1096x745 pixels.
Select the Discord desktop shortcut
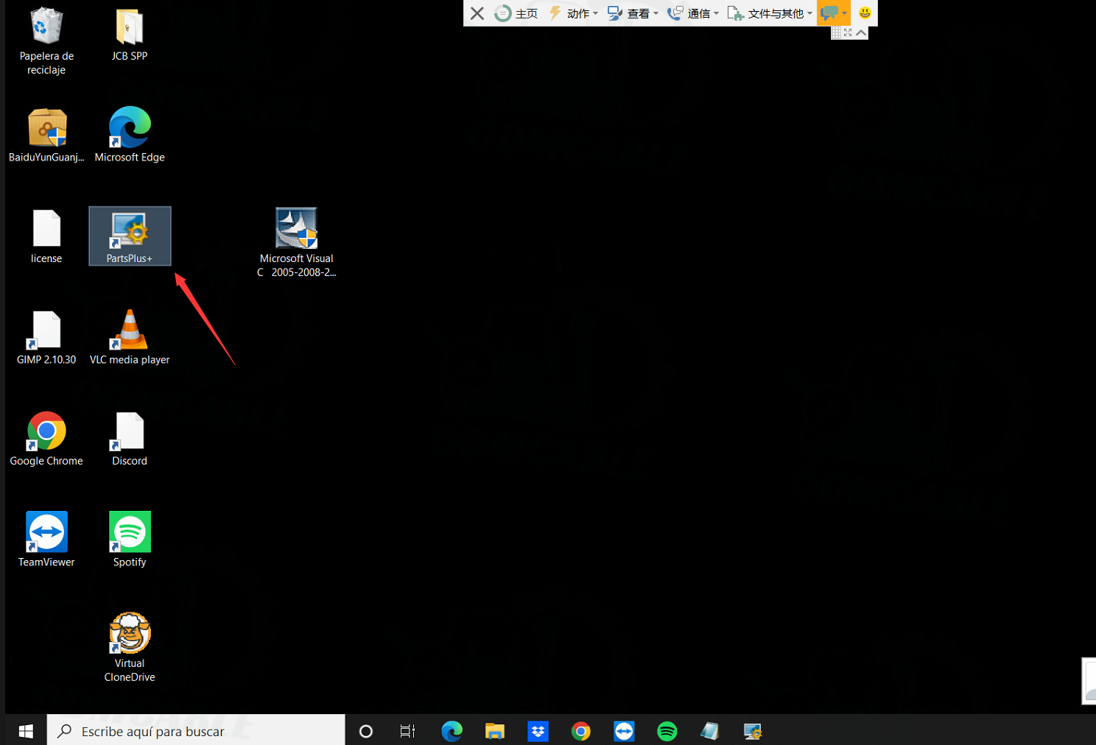click(x=130, y=439)
